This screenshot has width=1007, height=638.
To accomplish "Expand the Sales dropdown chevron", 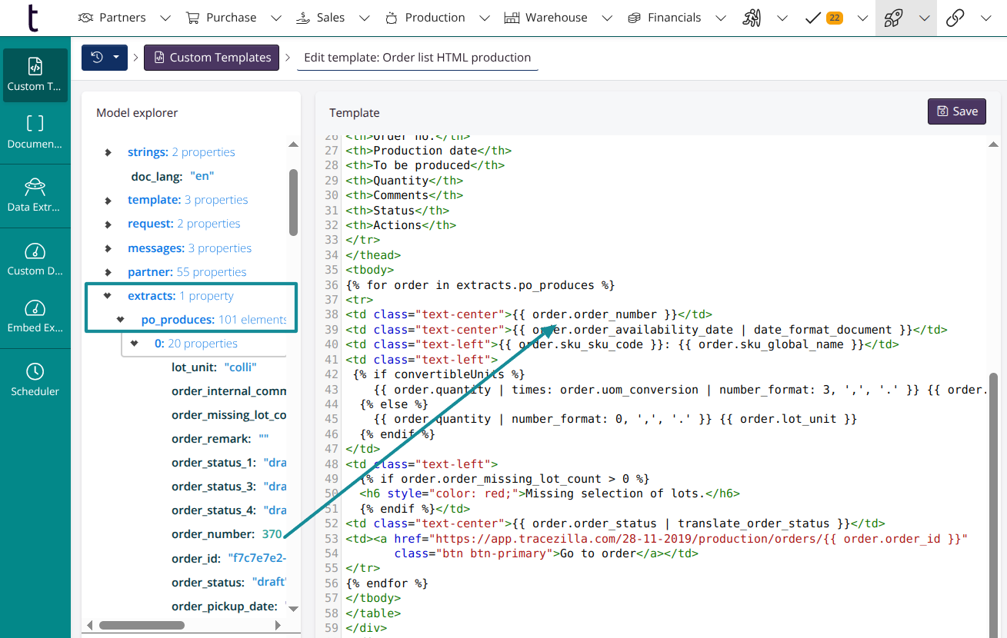I will 365,18.
